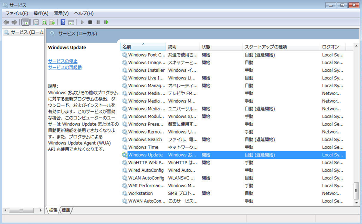This screenshot has height=224, width=362.
Task: Click the Start service play icon
Action: pyautogui.click(x=82, y=22)
